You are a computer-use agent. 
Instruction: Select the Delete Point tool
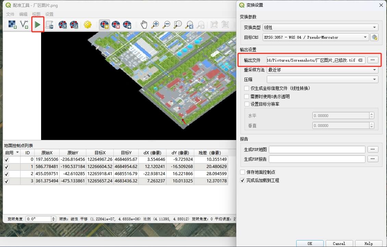pyautogui.click(x=115, y=25)
